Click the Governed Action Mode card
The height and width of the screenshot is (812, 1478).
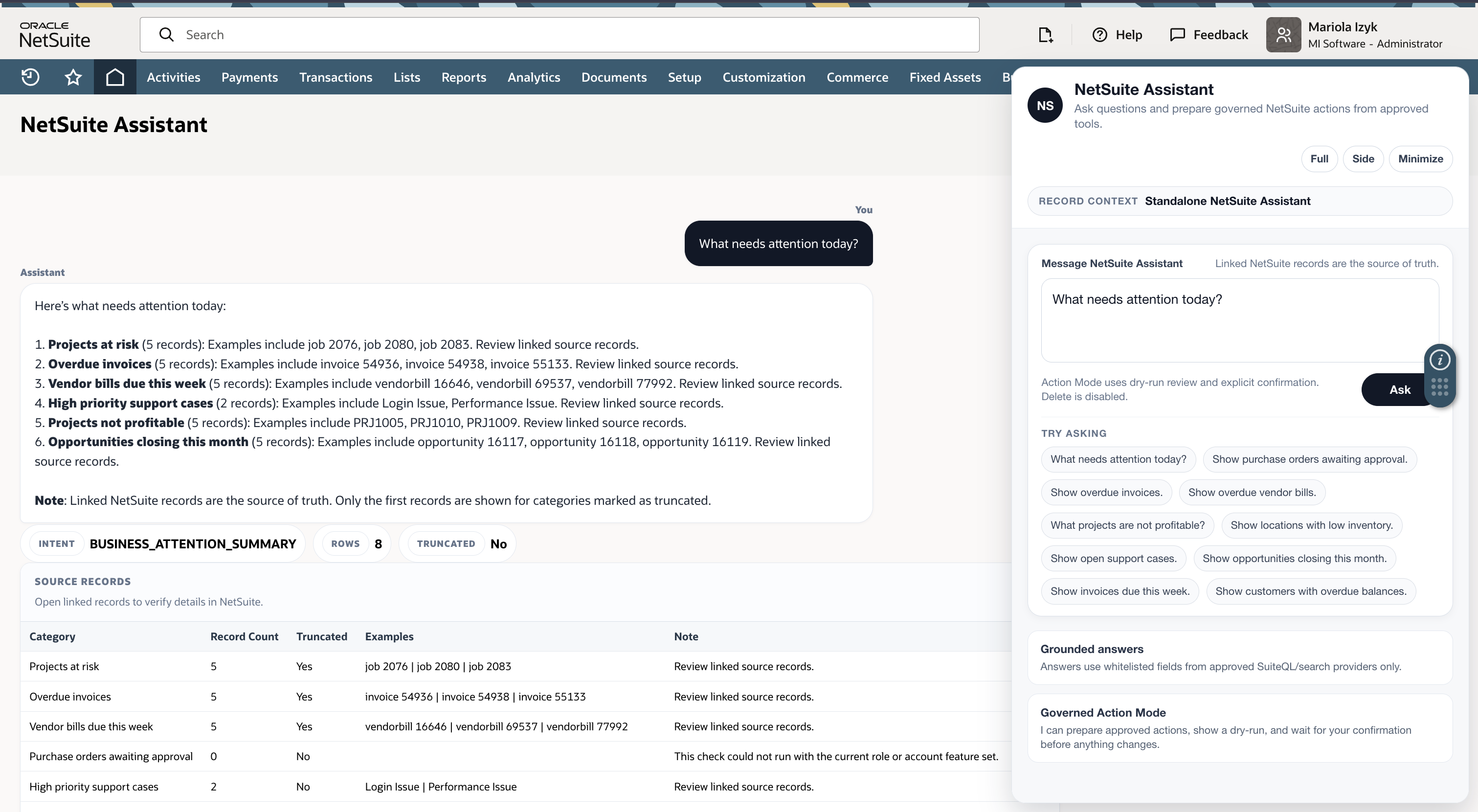1240,728
